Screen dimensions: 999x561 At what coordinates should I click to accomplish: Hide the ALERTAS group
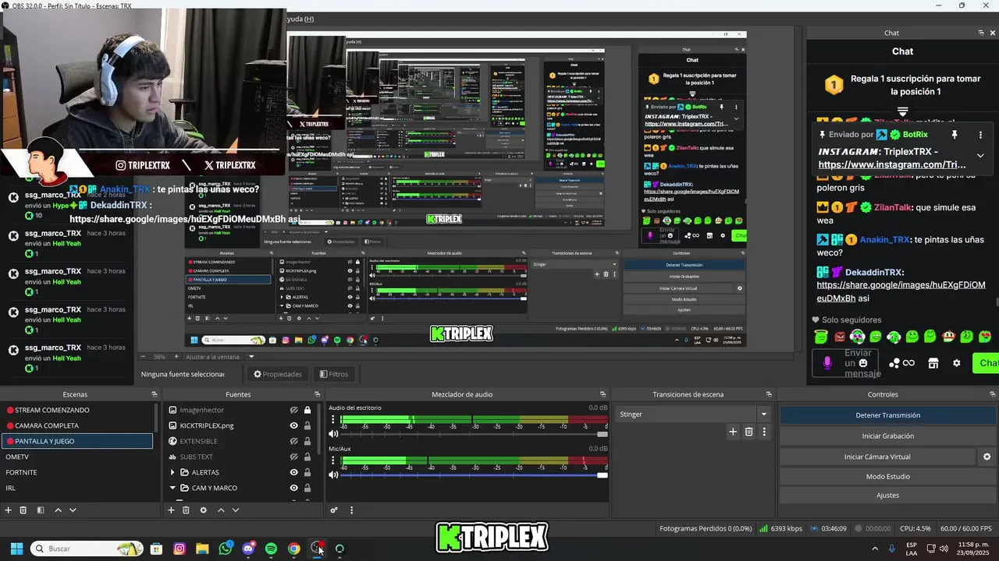click(294, 472)
